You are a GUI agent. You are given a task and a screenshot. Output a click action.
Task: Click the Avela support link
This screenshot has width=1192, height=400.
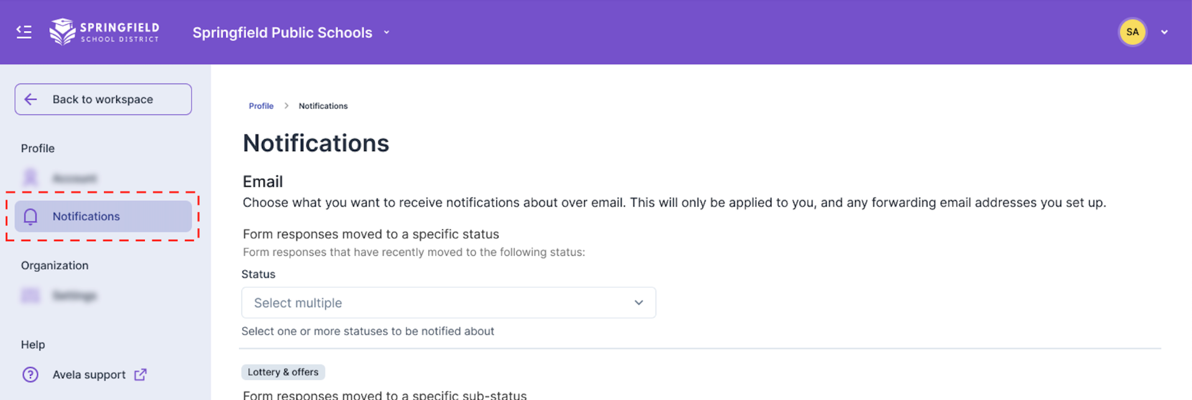(x=88, y=374)
